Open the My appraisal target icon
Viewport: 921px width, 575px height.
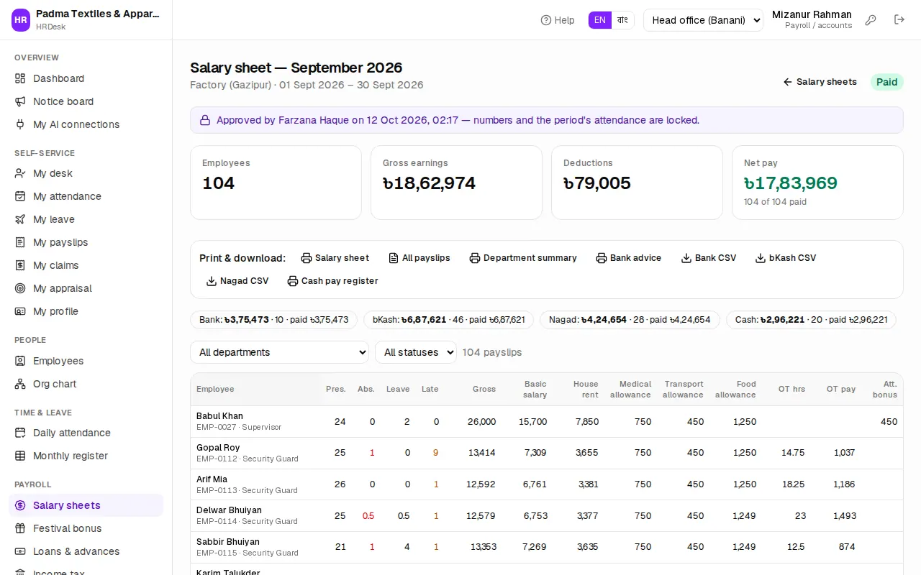[x=20, y=288]
